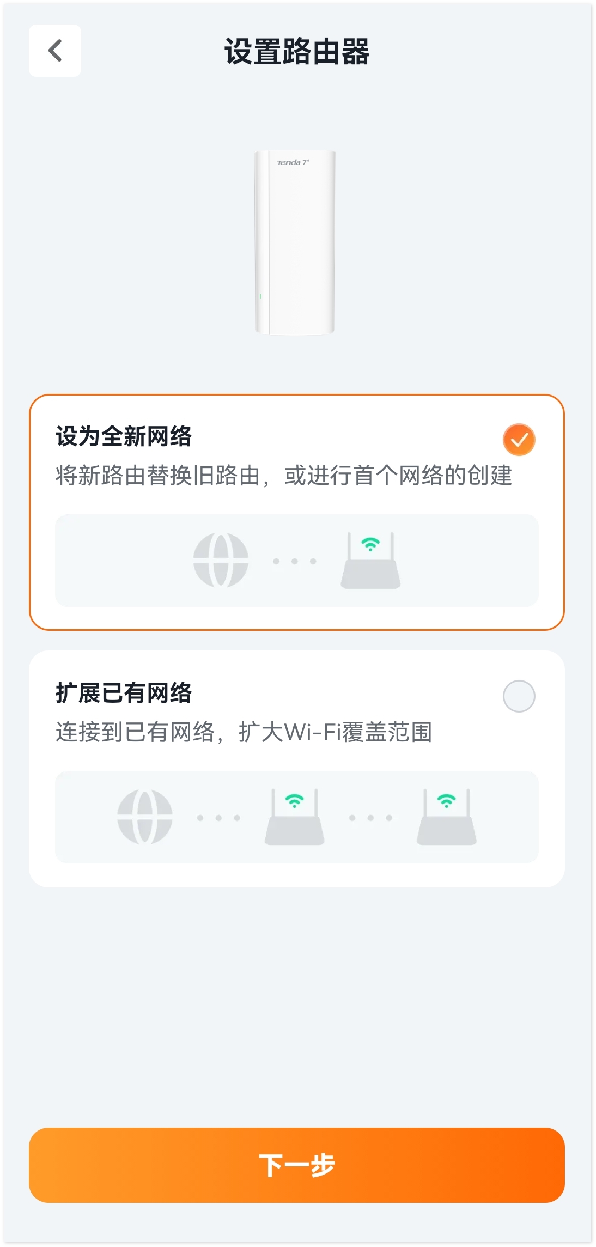Click the dots between globe and single router

pos(294,561)
